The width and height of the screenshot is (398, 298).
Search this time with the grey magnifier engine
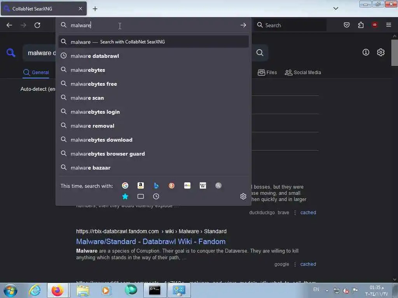[x=218, y=185]
